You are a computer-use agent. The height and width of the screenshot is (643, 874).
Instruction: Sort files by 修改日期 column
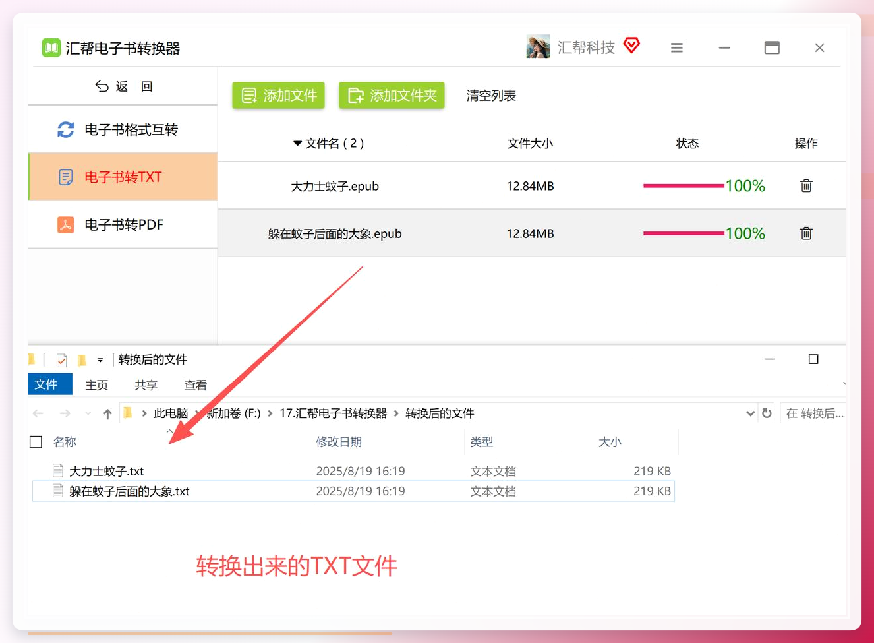339,442
